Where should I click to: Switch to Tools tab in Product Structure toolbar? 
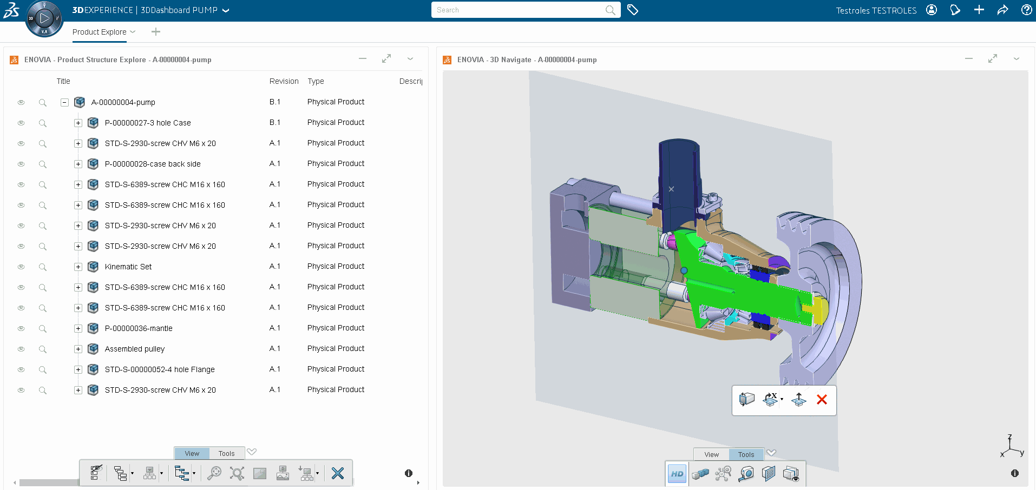(x=226, y=453)
